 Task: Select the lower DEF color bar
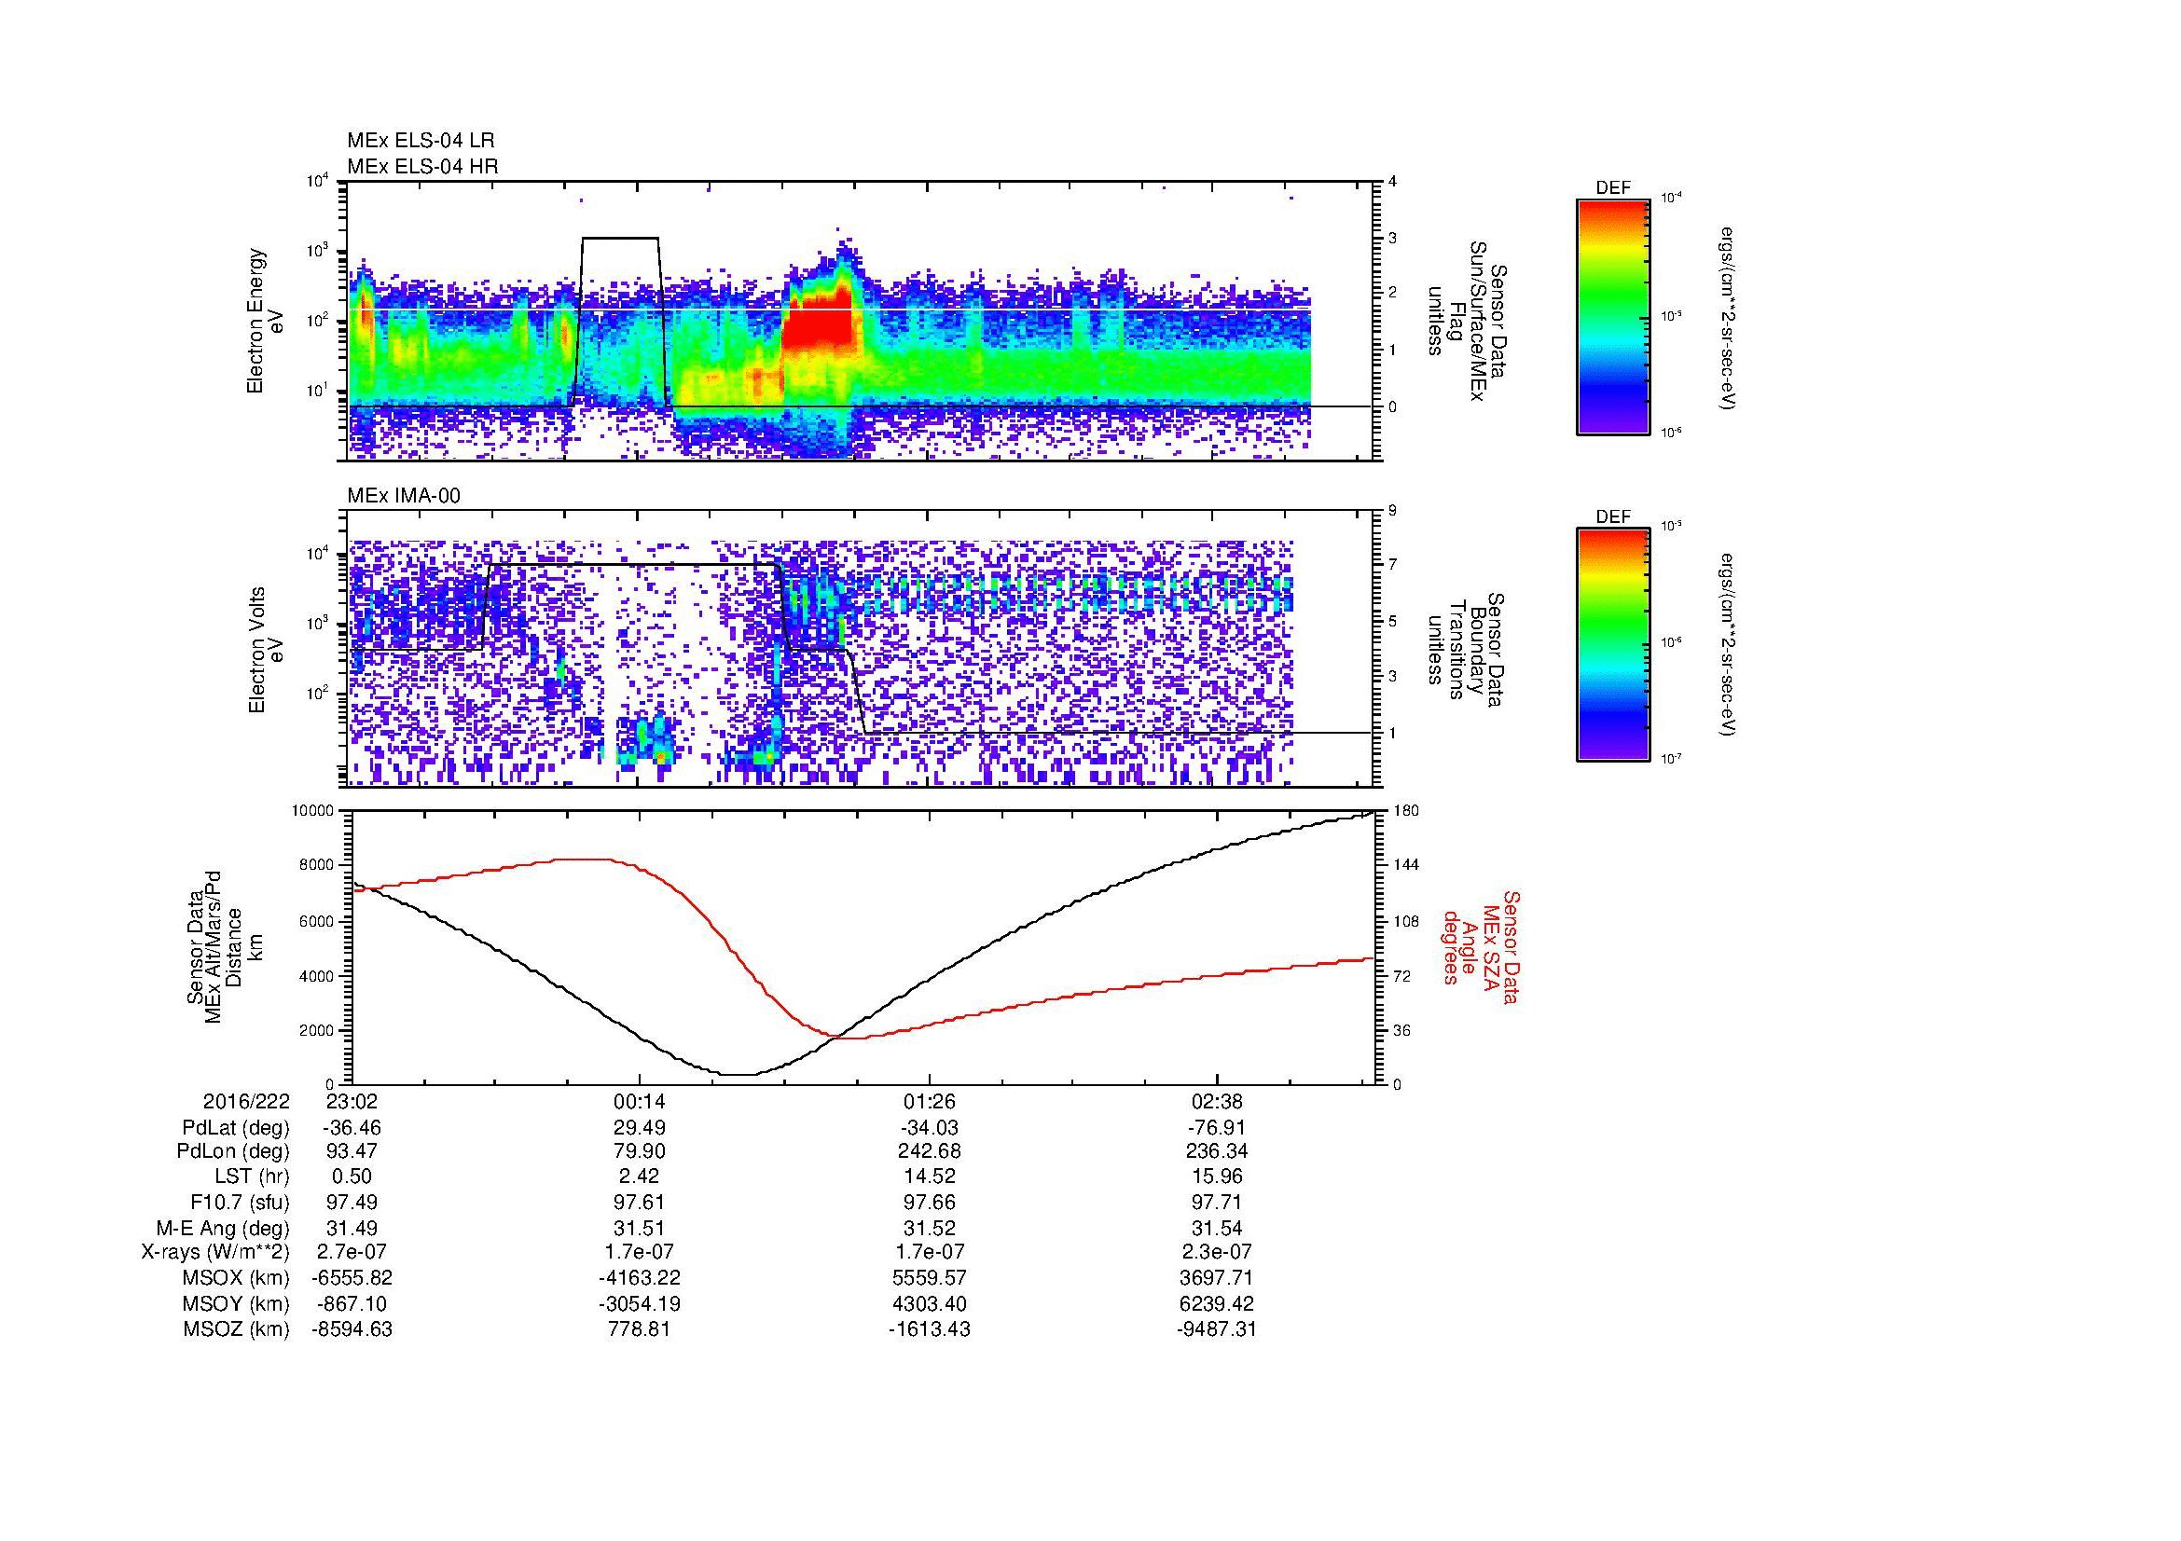1613,645
